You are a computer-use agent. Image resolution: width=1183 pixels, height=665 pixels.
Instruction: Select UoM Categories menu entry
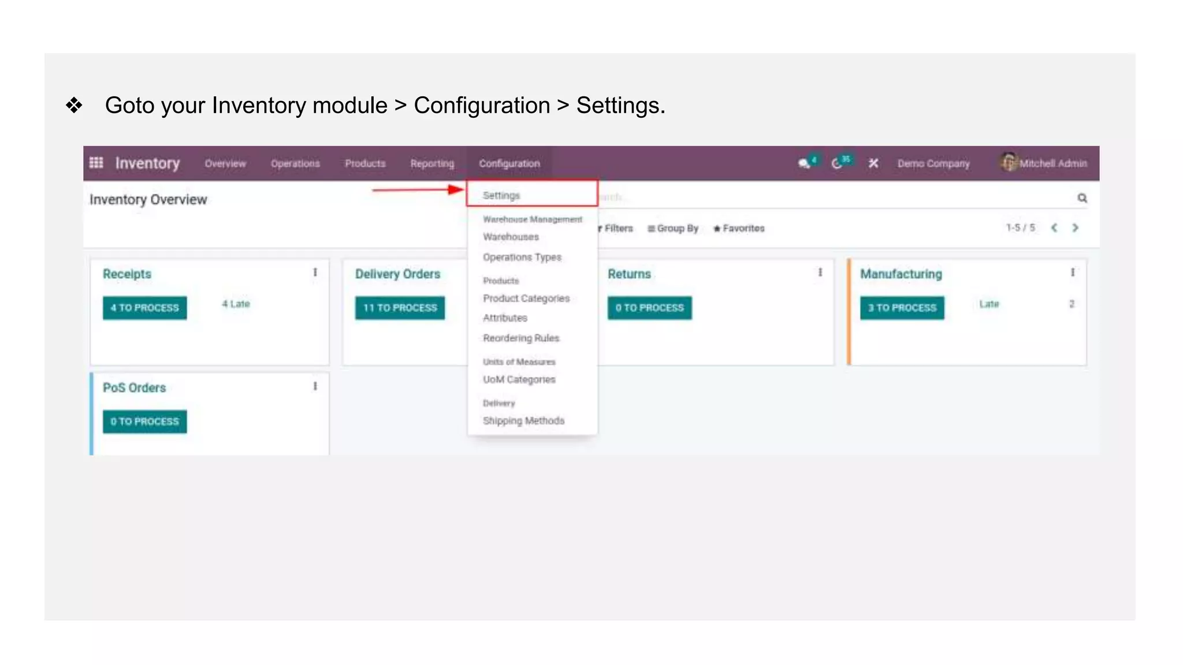pyautogui.click(x=519, y=379)
